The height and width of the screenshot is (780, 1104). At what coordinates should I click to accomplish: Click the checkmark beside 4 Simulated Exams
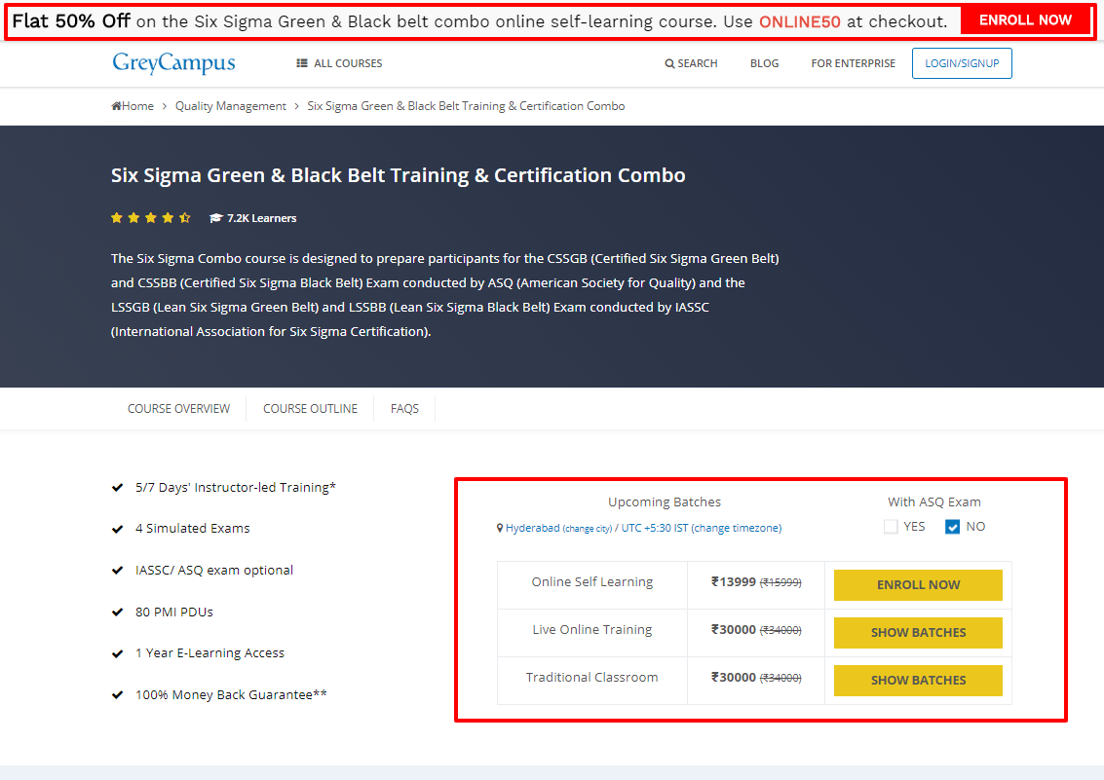coord(118,529)
